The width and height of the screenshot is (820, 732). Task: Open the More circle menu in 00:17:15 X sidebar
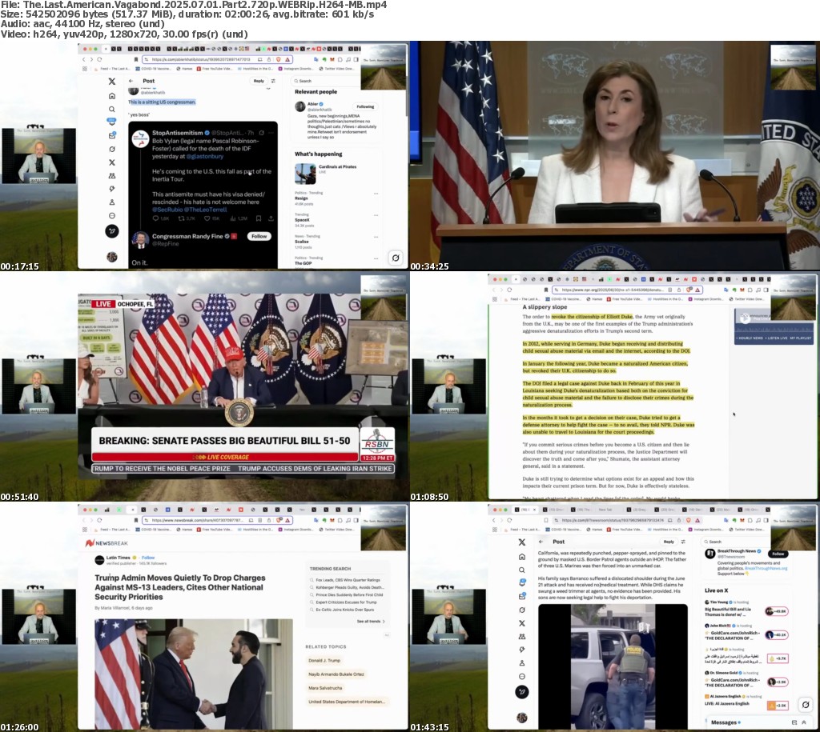112,215
